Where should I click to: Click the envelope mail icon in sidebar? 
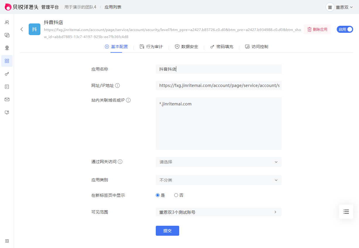(x=7, y=100)
